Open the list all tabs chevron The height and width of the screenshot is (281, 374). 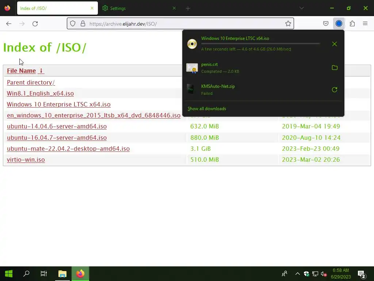tap(301, 8)
